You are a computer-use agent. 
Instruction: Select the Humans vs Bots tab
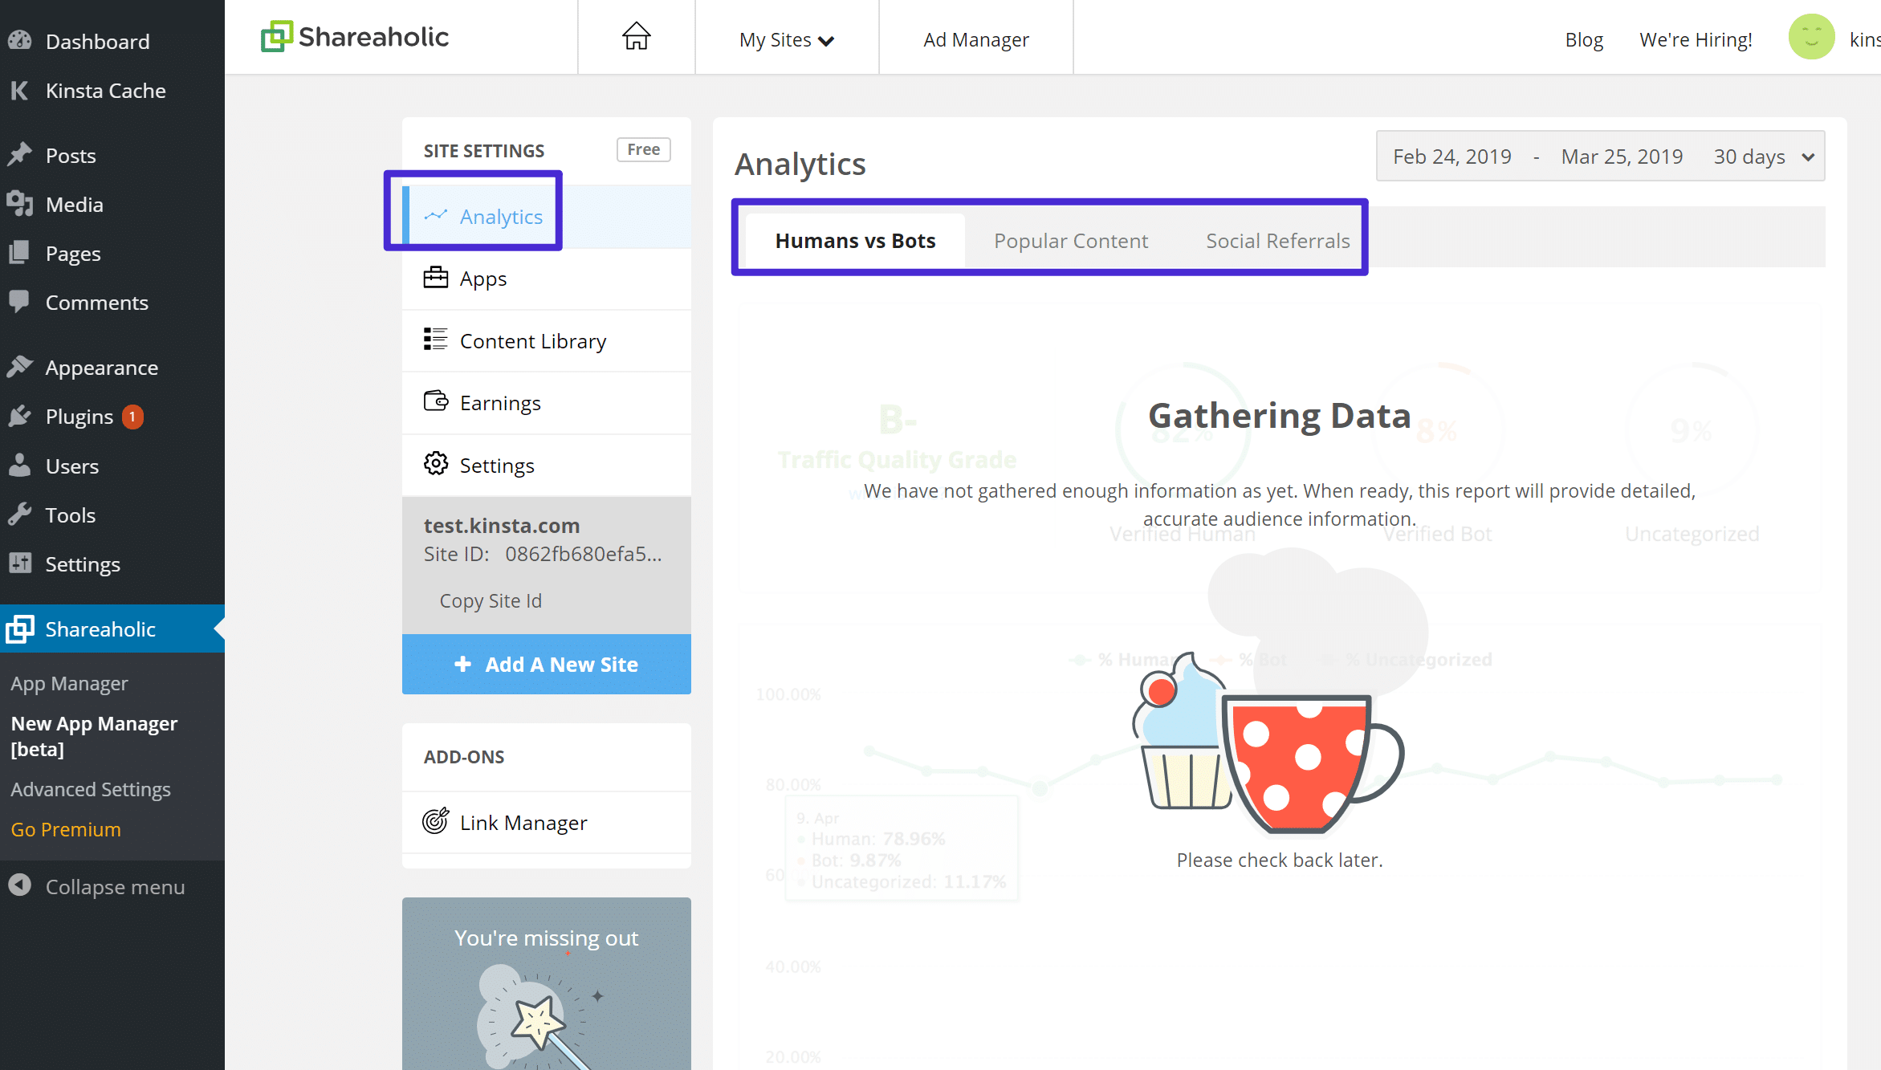click(855, 240)
